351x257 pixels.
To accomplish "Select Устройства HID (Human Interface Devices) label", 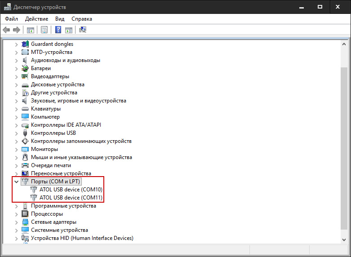I will click(x=82, y=238).
